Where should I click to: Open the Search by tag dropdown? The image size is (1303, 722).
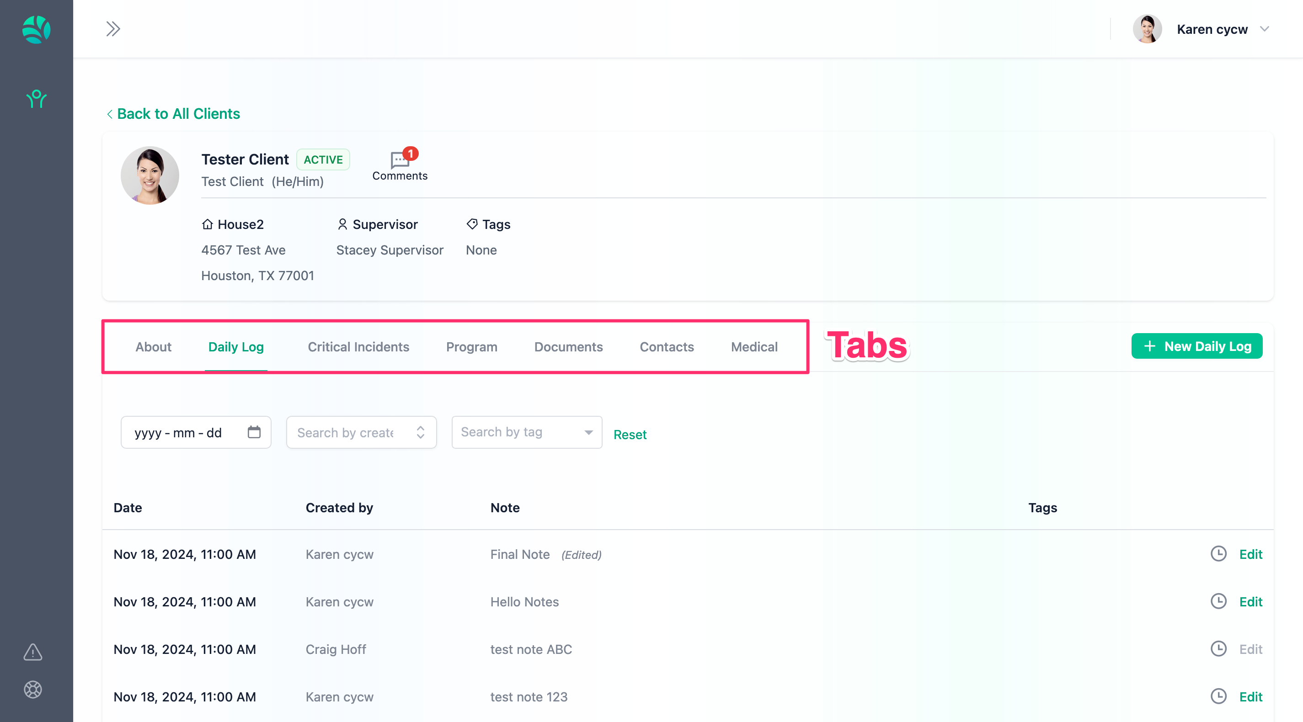(x=527, y=432)
